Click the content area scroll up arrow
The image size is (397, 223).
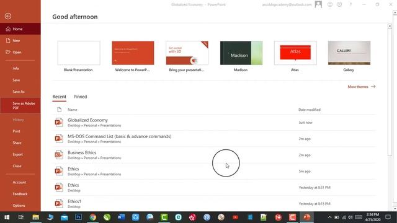point(390,26)
